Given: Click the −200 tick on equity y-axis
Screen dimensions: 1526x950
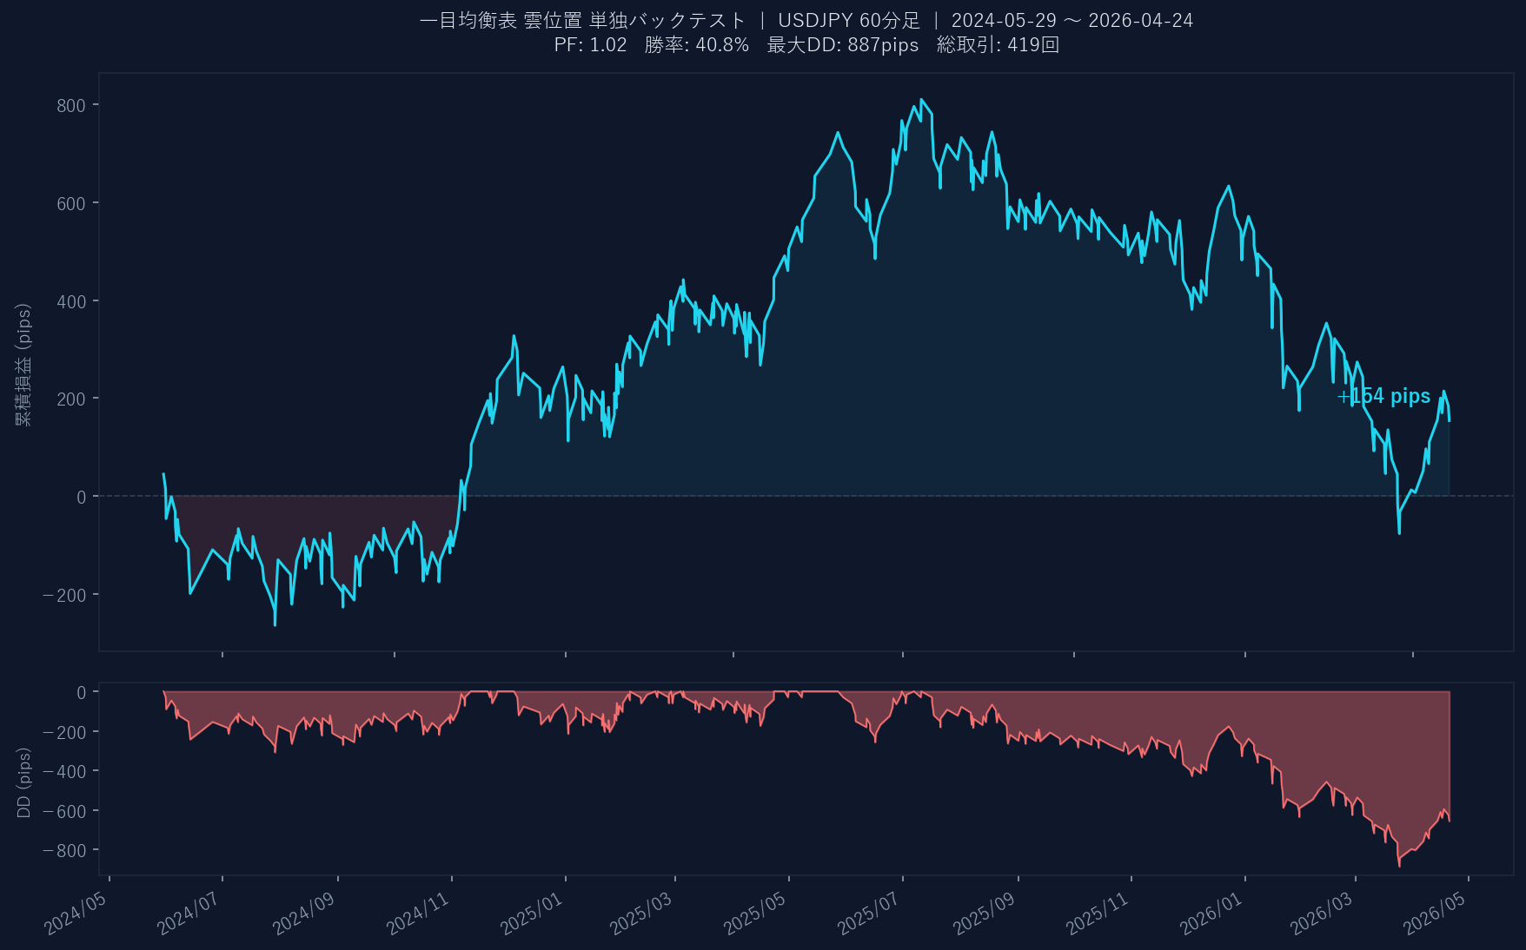Looking at the screenshot, I should 64,596.
